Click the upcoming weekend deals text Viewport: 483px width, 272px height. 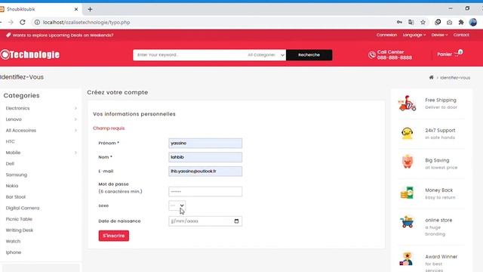pos(63,36)
